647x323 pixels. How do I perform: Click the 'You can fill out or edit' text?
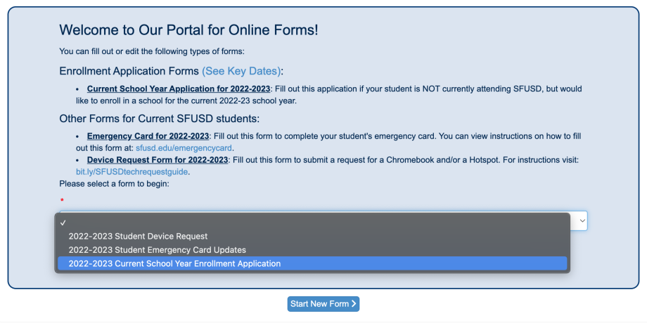click(152, 51)
